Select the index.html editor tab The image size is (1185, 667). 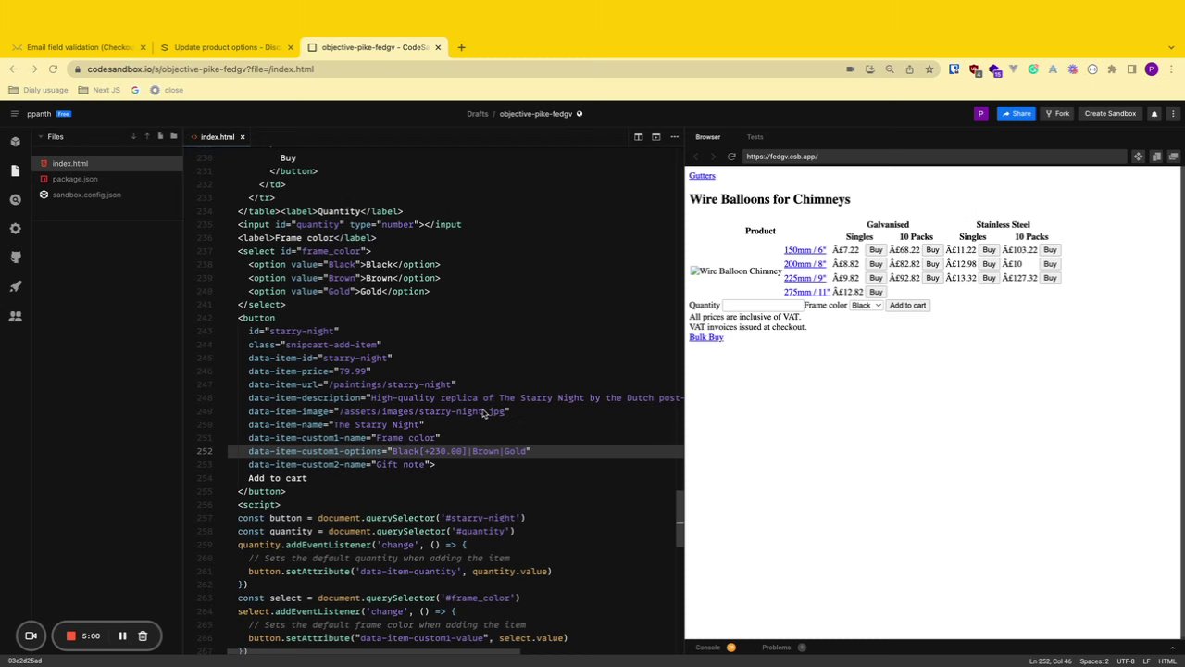(217, 137)
